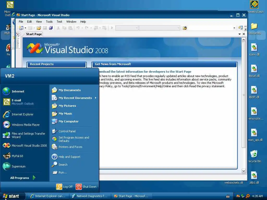Click the Log Off button
The width and height of the screenshot is (267, 200).
(65, 186)
